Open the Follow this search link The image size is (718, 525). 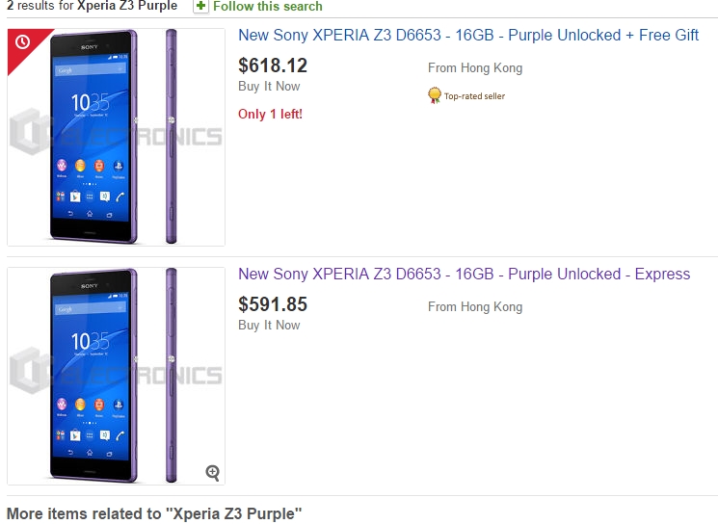click(x=267, y=6)
